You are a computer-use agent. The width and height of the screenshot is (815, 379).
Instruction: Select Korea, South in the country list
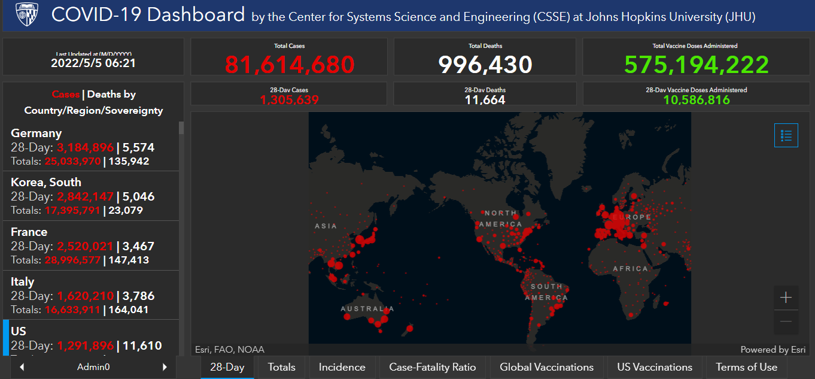point(91,196)
